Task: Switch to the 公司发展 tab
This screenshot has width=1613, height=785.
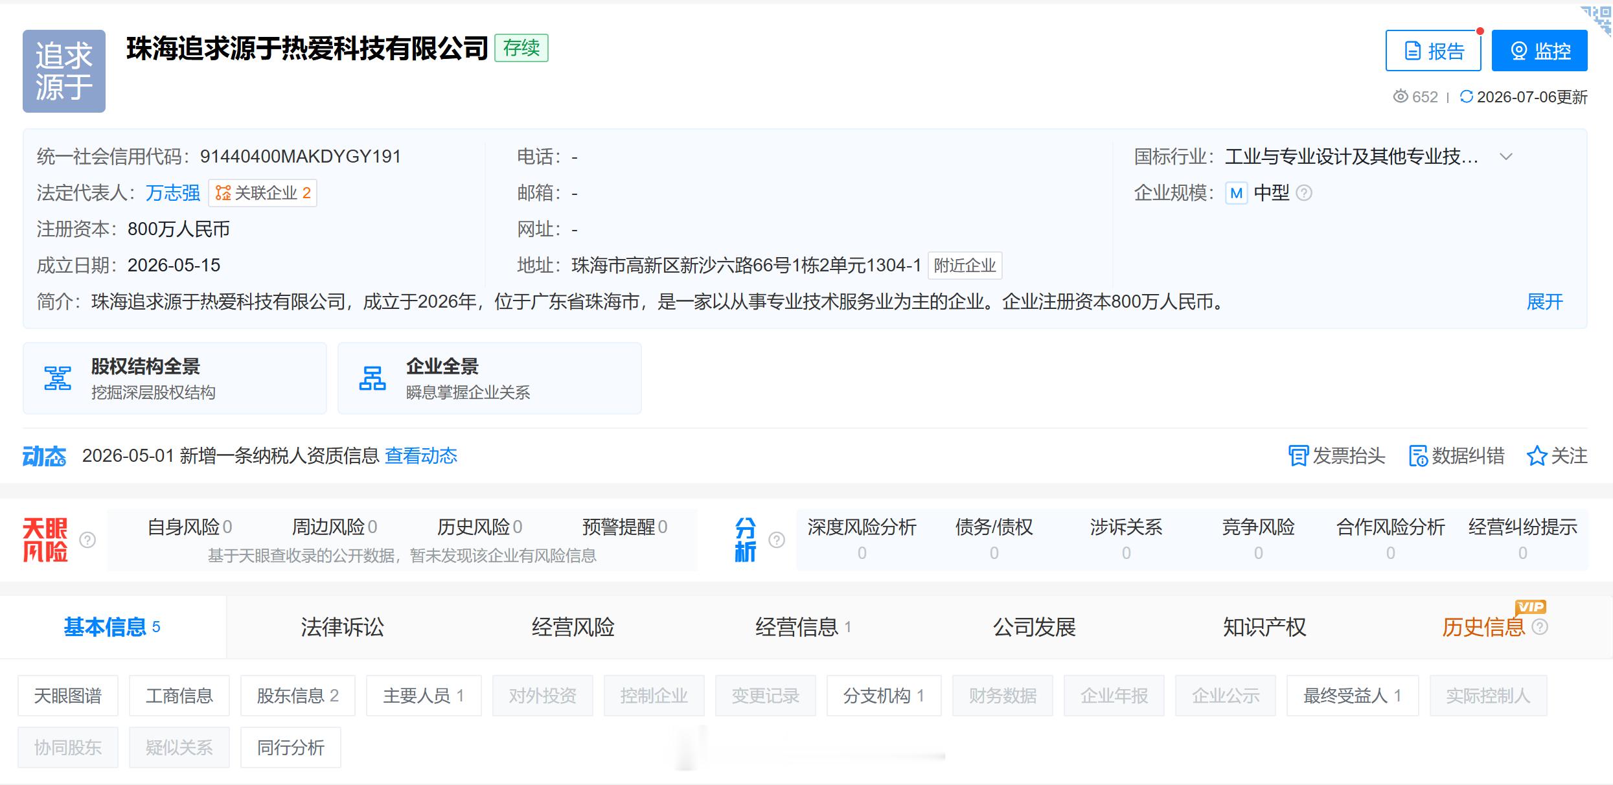Action: pyautogui.click(x=1034, y=627)
